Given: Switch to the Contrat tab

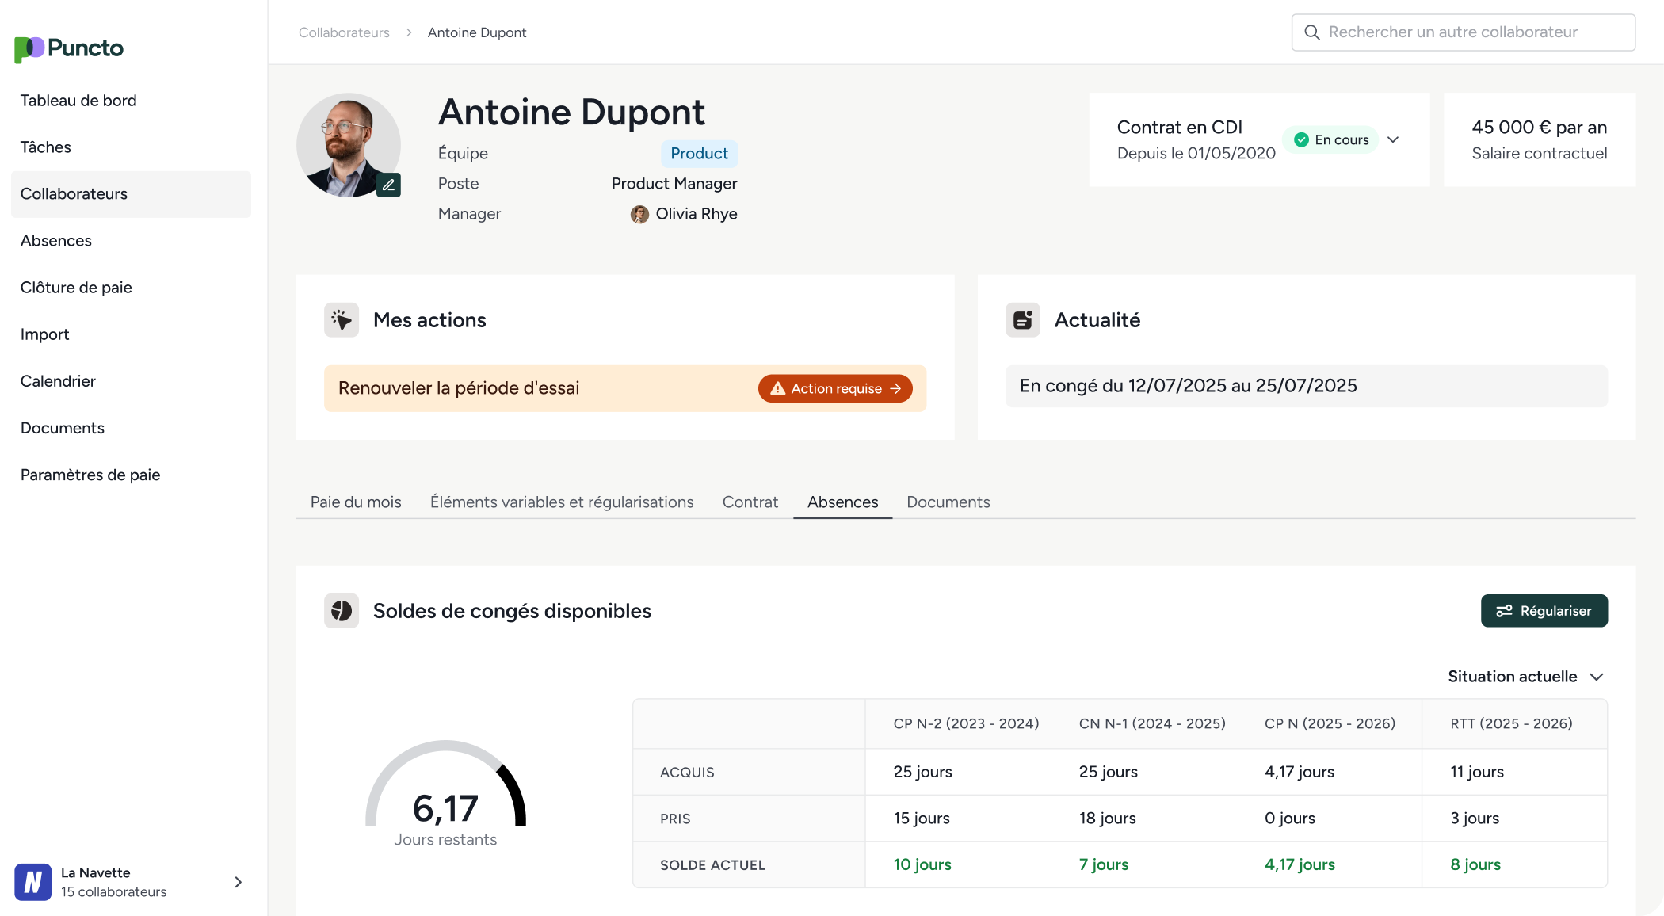Looking at the screenshot, I should click(x=750, y=502).
